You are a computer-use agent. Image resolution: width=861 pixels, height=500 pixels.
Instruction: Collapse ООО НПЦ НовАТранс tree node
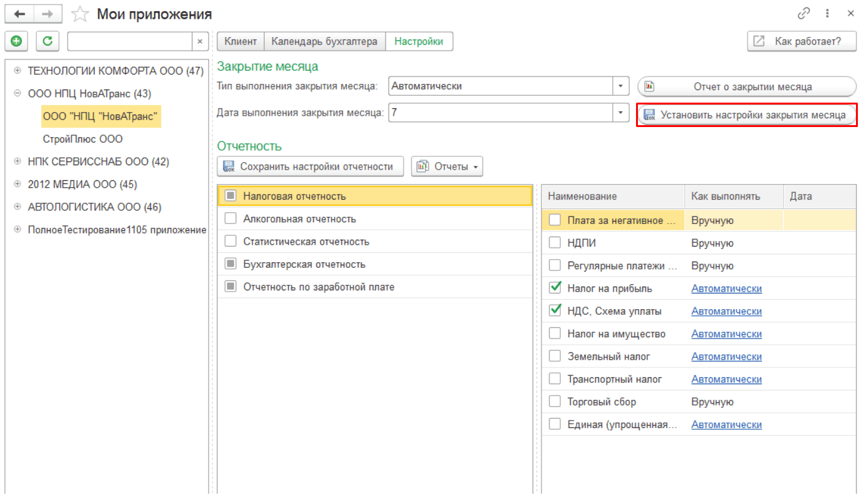(18, 94)
